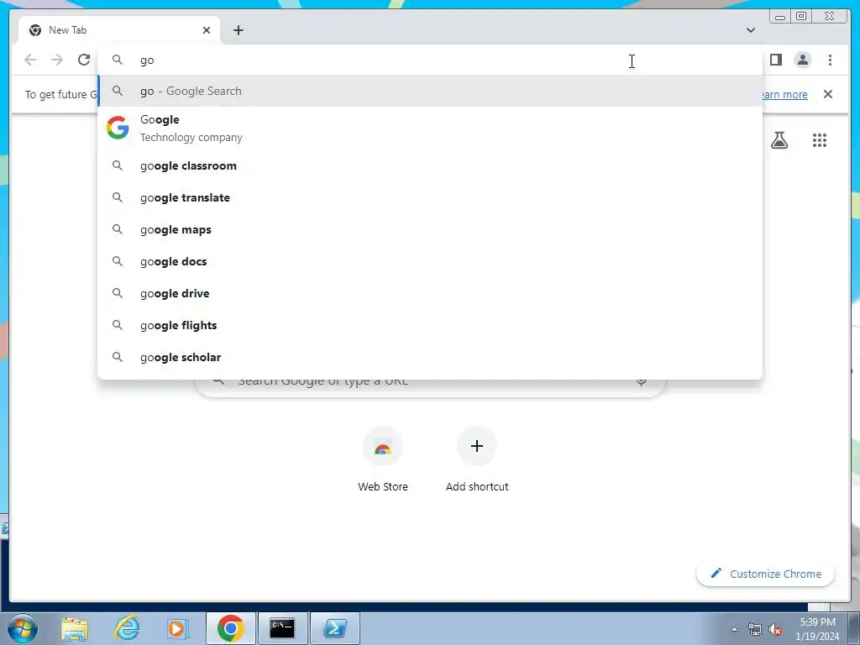
Task: Open a new tab with the plus button
Action: [238, 30]
